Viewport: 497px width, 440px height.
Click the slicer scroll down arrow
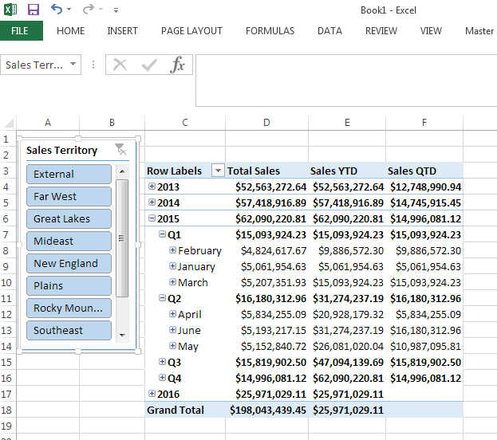(122, 336)
